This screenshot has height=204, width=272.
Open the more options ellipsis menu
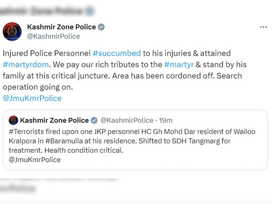pos(263,27)
